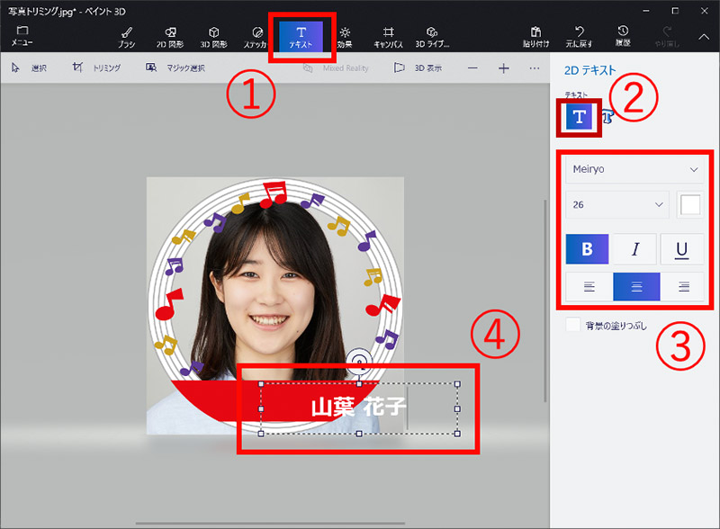The height and width of the screenshot is (529, 720).
Task: Collapse the ribbon with top-right chevron
Action: coord(704,36)
